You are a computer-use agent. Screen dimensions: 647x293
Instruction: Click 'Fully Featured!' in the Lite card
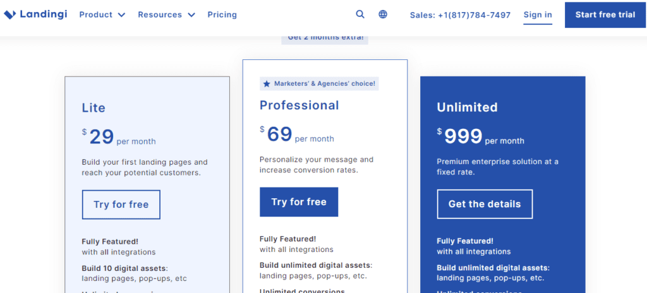(110, 241)
